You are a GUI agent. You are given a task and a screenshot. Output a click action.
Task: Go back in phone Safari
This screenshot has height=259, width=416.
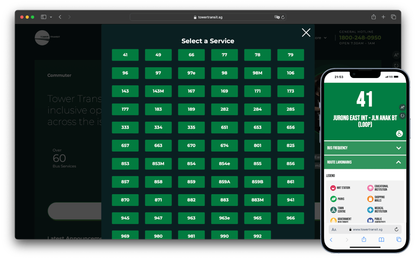point(331,240)
